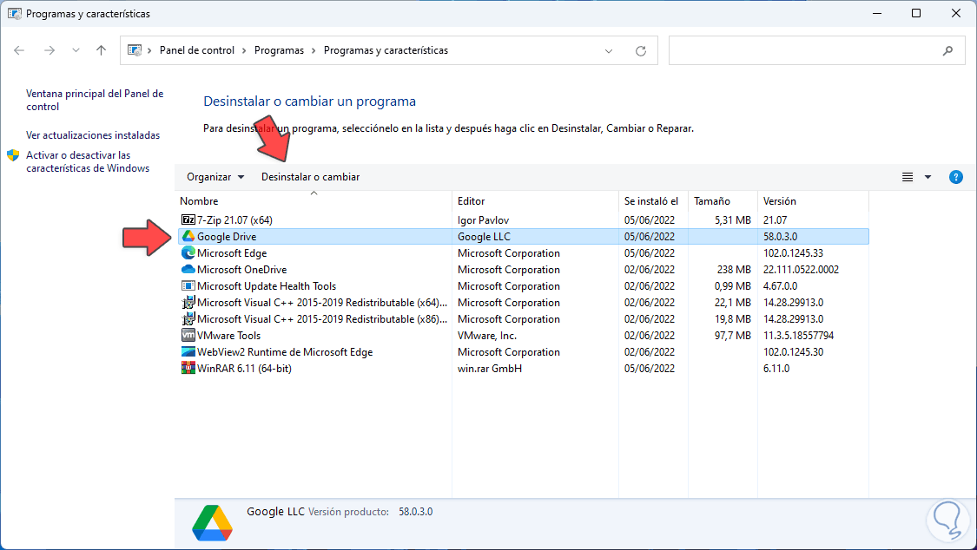Sort by the Versión column header
The height and width of the screenshot is (550, 977).
(780, 201)
